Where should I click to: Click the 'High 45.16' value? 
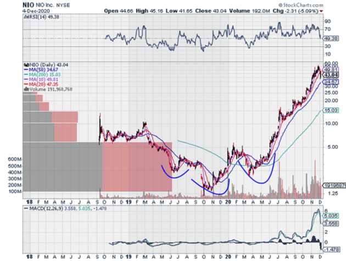tap(149, 11)
